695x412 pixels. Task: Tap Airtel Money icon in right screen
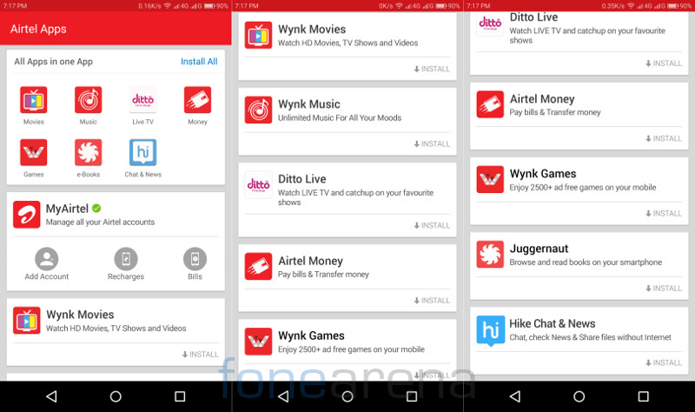(x=490, y=104)
